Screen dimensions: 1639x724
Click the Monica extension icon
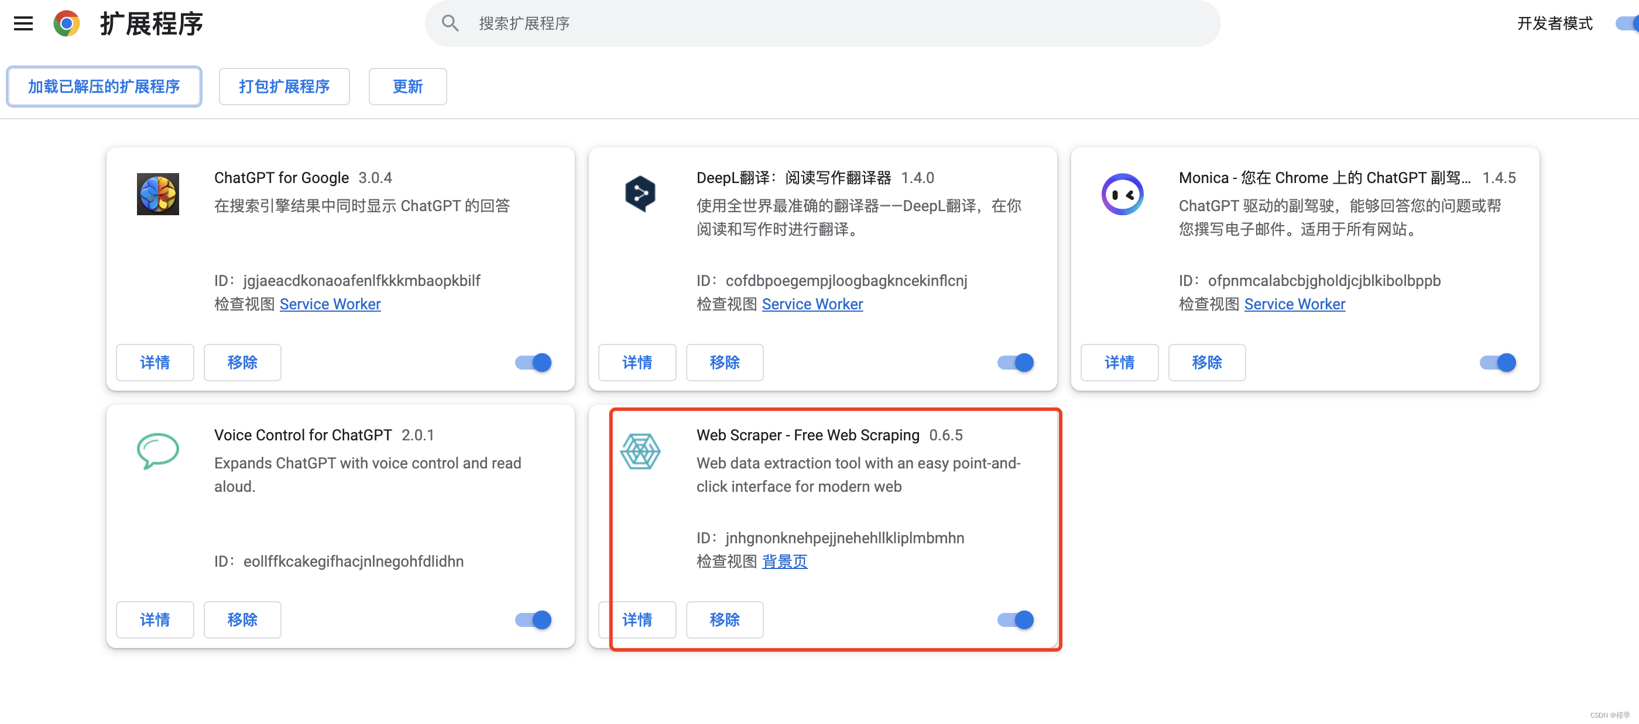(x=1124, y=194)
